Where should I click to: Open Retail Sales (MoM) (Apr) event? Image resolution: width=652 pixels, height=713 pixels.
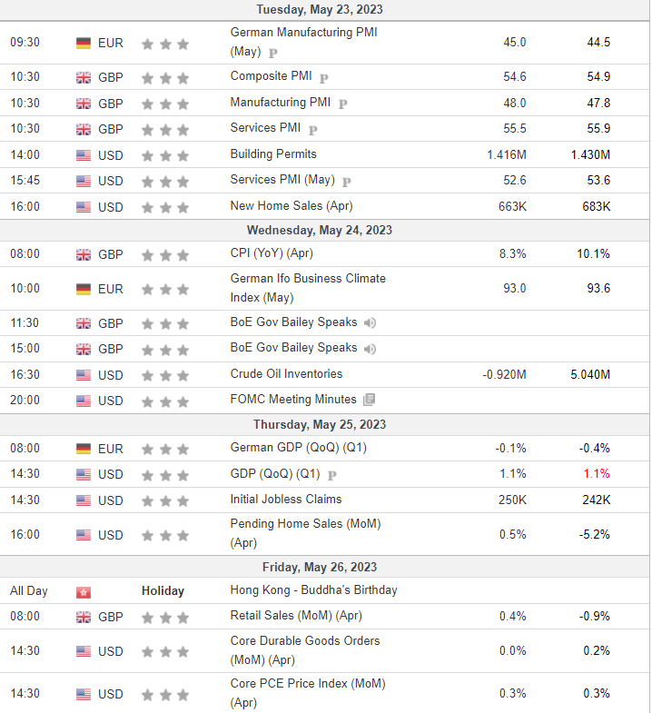pyautogui.click(x=296, y=616)
